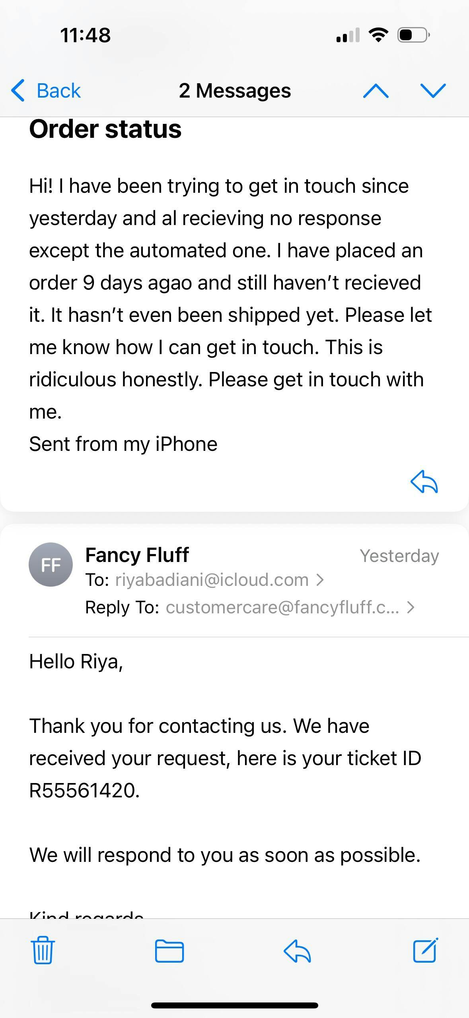Tap the FF sender avatar
Viewport: 469px width, 1018px height.
51,564
